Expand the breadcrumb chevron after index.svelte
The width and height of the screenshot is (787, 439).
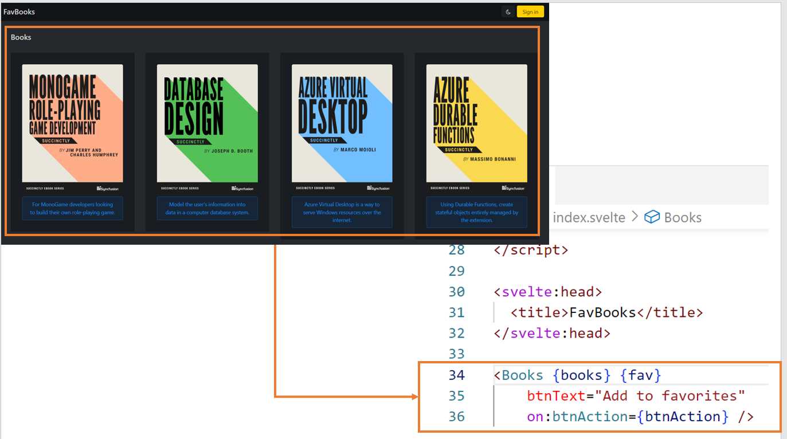(x=635, y=217)
